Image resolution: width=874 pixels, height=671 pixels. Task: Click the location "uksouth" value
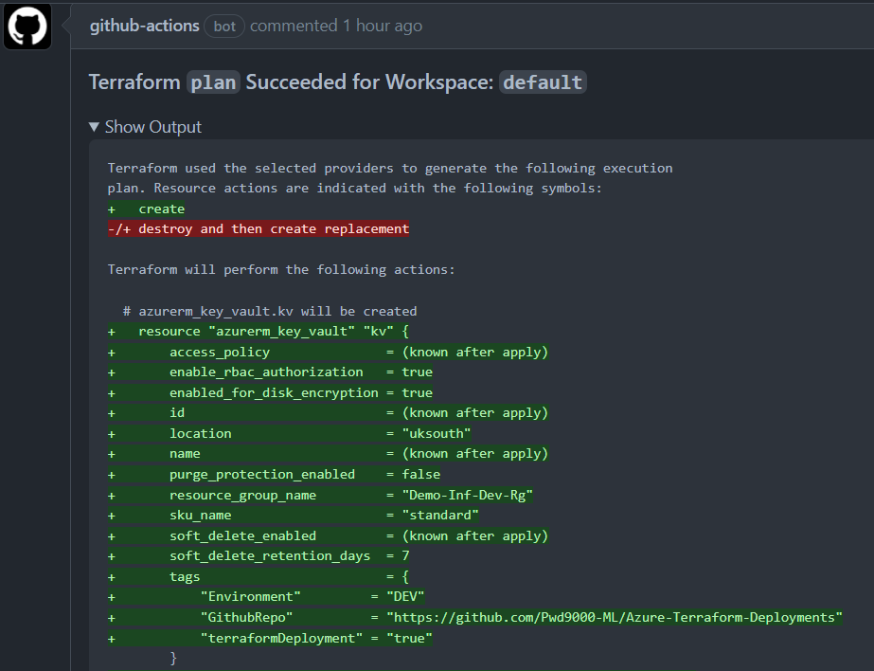pyautogui.click(x=437, y=433)
